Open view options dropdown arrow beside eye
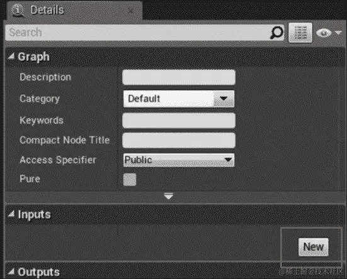Image resolution: width=347 pixels, height=279 pixels. (x=338, y=33)
